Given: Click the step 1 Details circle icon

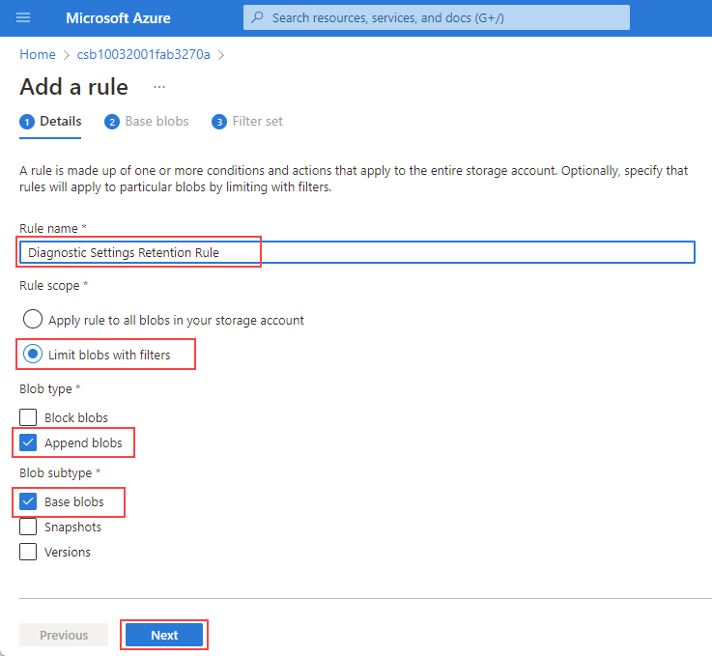Looking at the screenshot, I should click(x=27, y=122).
